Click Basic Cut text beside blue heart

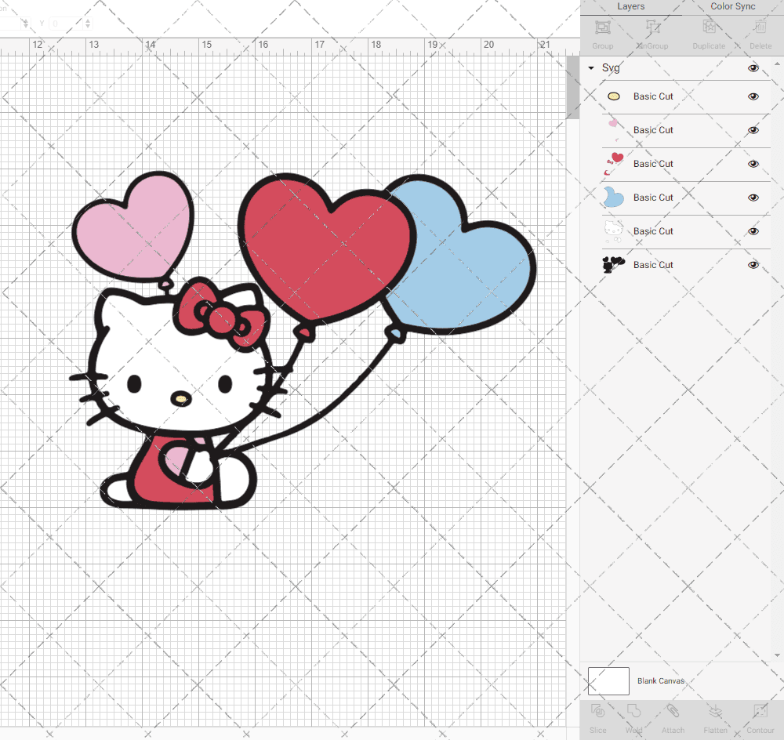point(653,198)
